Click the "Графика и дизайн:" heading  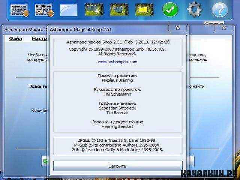coord(117,103)
